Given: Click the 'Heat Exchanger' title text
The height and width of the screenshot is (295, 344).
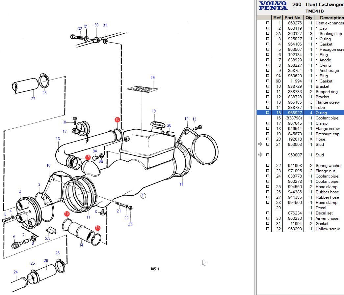Looking at the screenshot, I should click(x=325, y=4).
